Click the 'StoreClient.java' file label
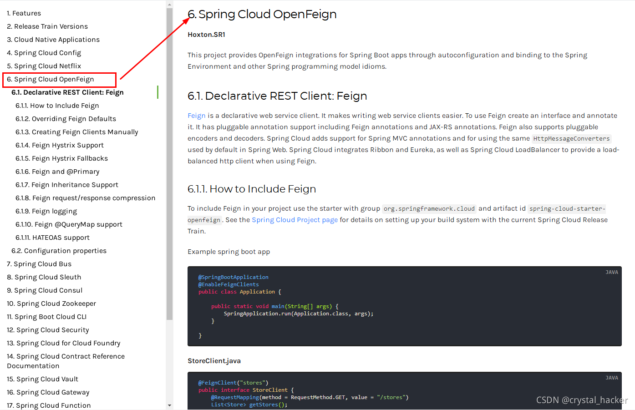This screenshot has height=410, width=635. tap(214, 361)
